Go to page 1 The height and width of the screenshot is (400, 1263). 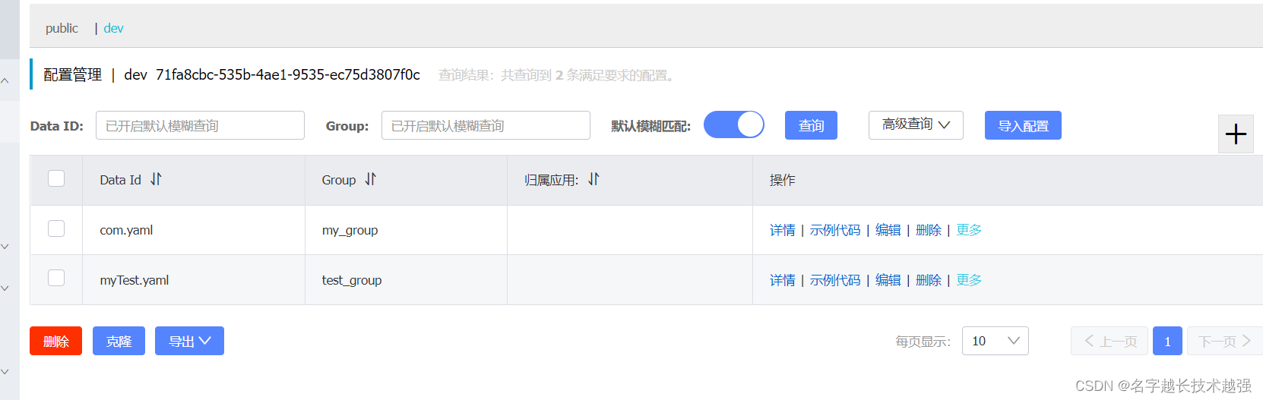[x=1167, y=341]
